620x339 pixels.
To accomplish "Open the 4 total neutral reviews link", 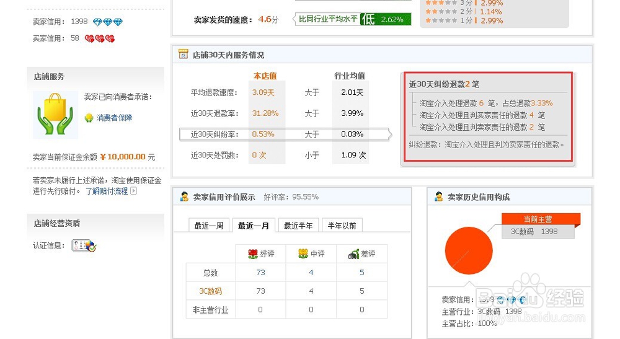I will tap(311, 272).
